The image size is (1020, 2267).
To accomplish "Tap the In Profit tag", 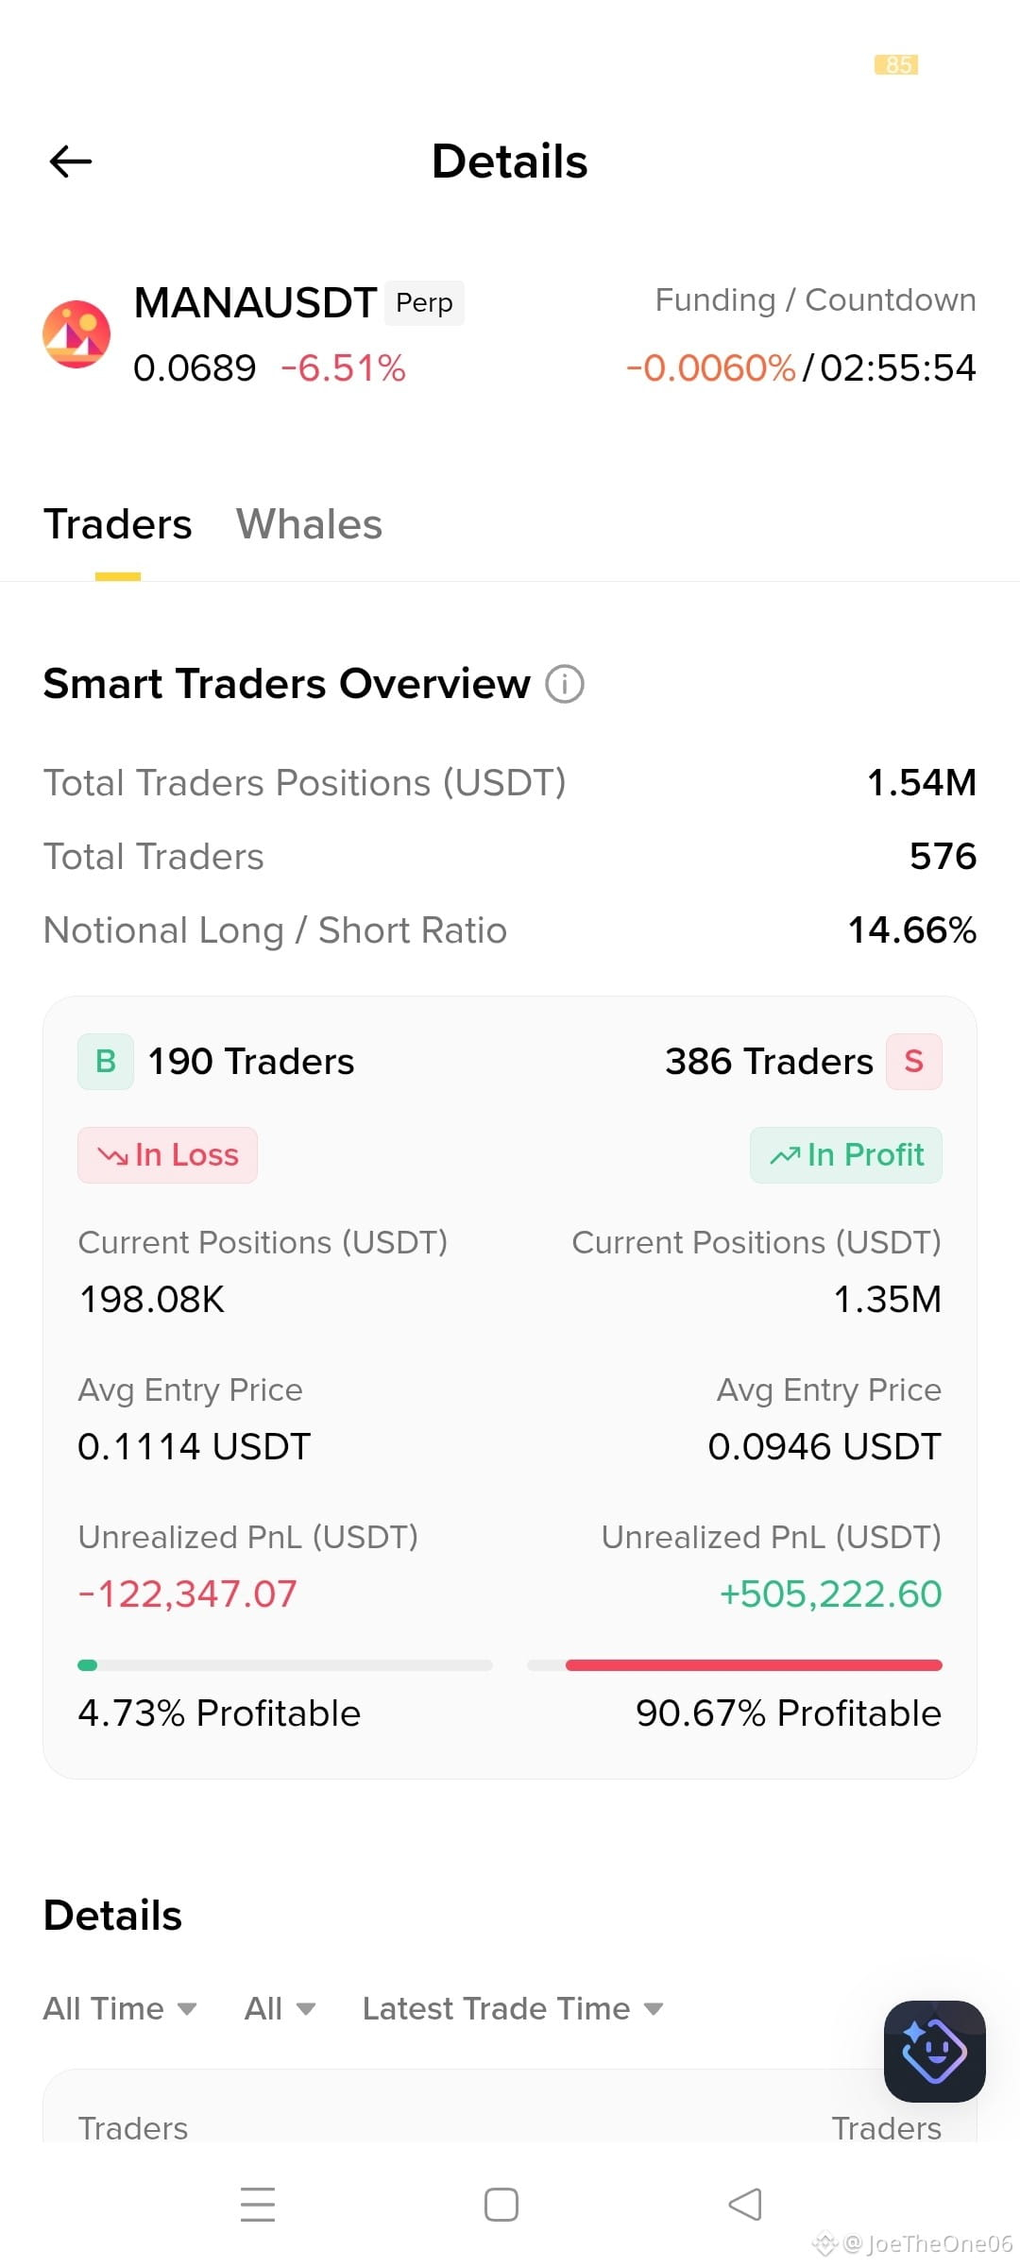I will tap(846, 1155).
